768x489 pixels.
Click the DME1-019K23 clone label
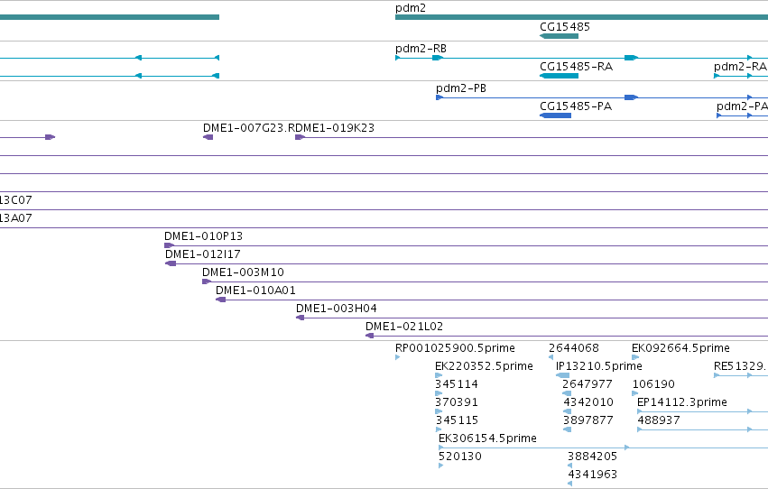pyautogui.click(x=335, y=128)
